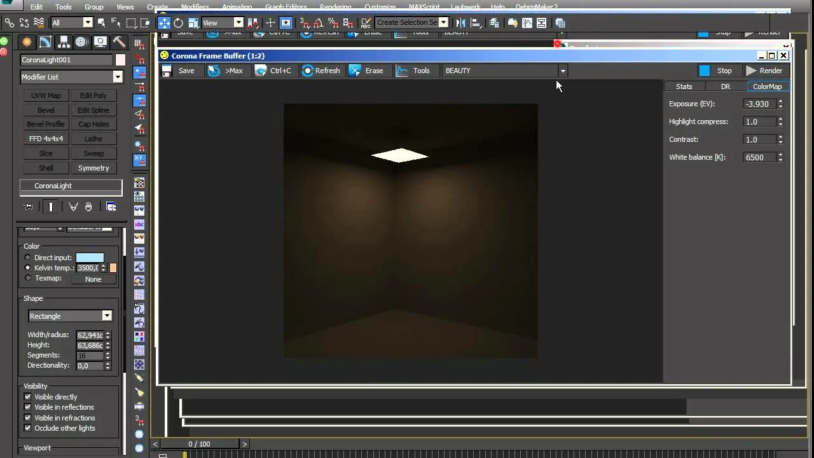Open the Display panel monitor icon

pyautogui.click(x=100, y=42)
